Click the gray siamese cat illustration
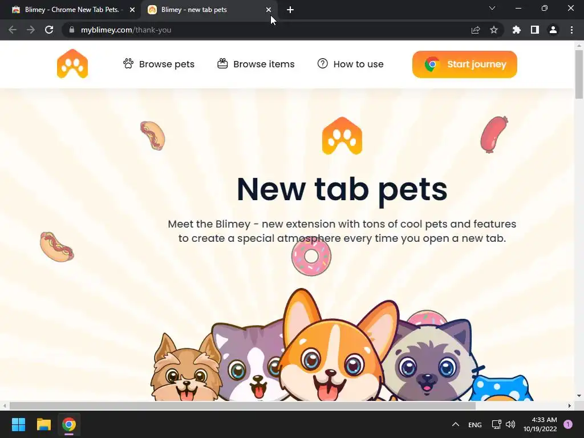The width and height of the screenshot is (584, 438). (x=428, y=359)
